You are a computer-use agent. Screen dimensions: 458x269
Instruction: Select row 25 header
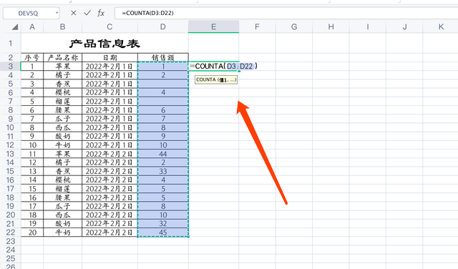tap(11, 258)
